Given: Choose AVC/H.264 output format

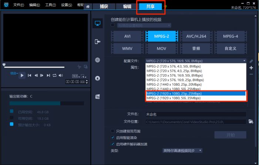Looking at the screenshot, I should coord(196,36).
